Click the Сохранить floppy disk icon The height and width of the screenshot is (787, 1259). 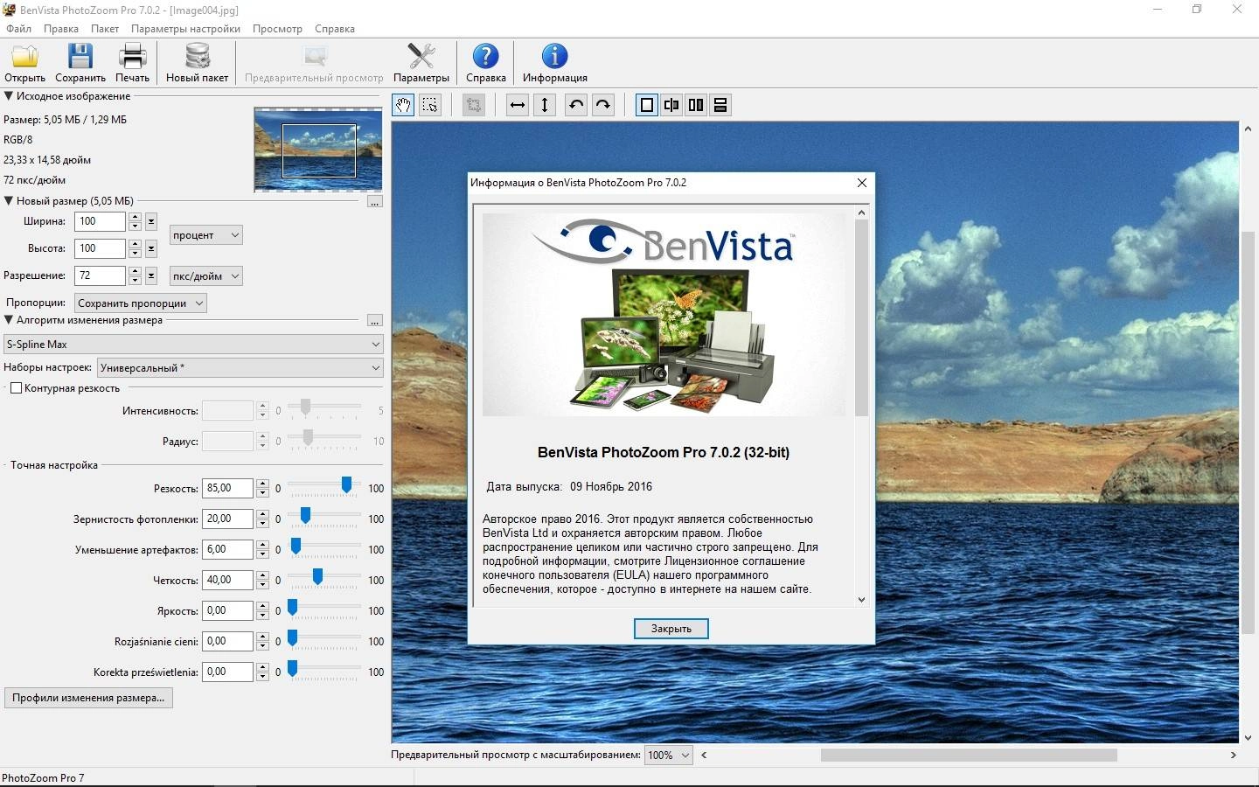click(80, 63)
